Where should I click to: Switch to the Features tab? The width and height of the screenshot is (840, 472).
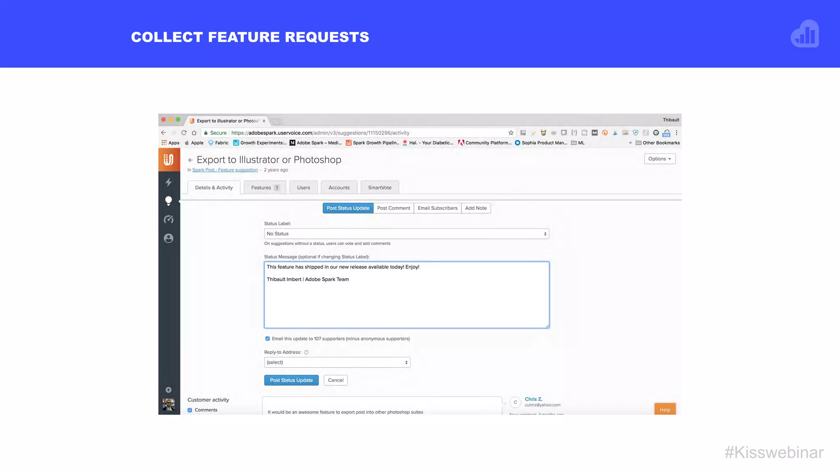(265, 188)
